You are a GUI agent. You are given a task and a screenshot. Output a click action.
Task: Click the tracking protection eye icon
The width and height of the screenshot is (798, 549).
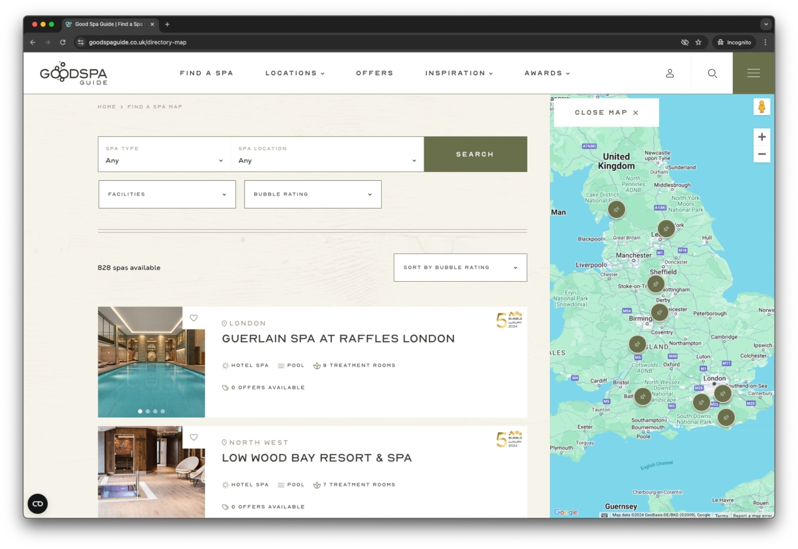685,42
